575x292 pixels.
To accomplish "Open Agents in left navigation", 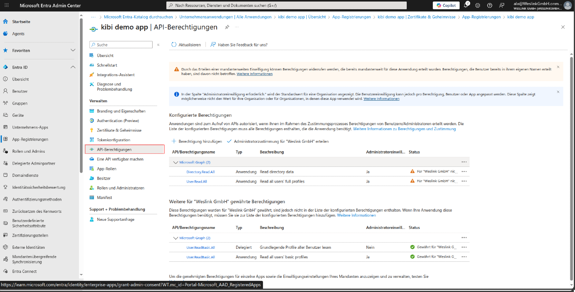I will click(18, 34).
